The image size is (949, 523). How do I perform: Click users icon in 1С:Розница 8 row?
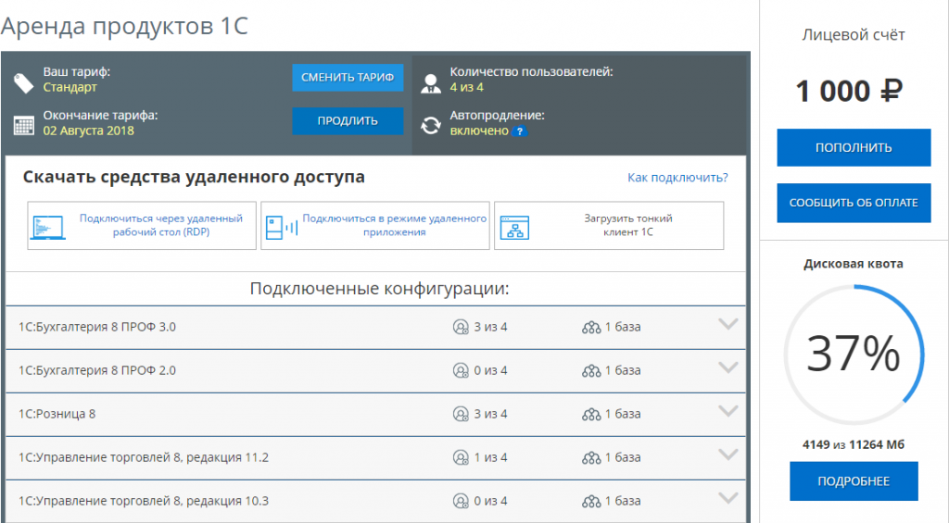tap(461, 414)
